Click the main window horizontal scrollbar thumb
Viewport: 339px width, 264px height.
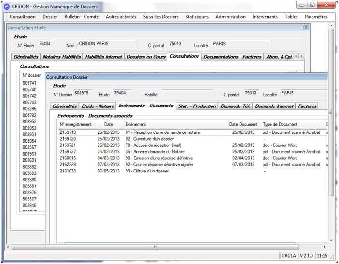(155, 247)
